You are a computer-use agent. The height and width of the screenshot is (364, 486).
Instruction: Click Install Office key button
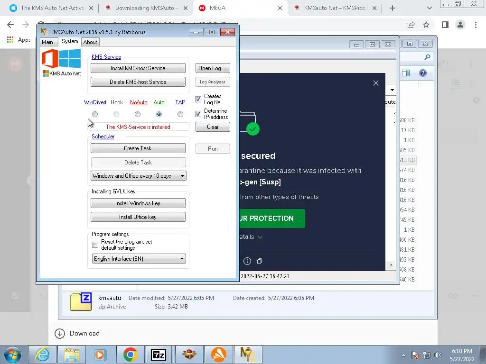pos(138,217)
